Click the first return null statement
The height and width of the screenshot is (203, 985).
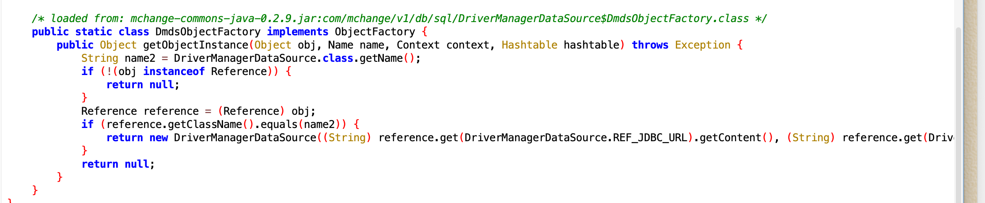click(x=143, y=85)
